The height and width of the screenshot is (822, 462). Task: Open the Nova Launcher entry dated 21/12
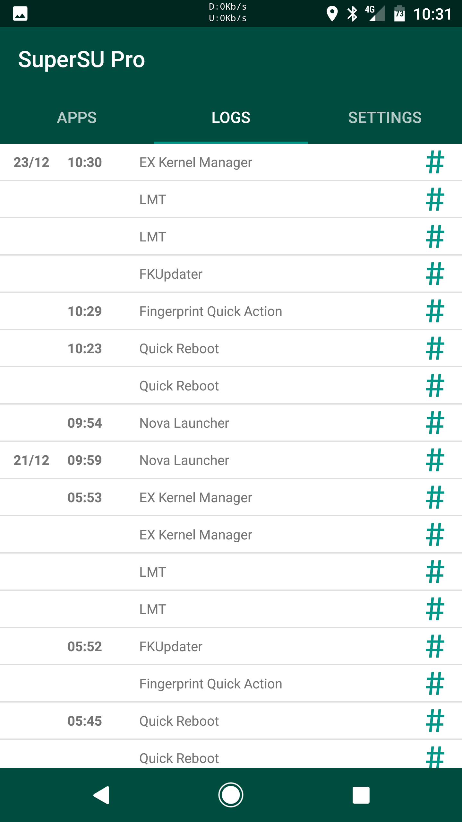[x=231, y=460]
